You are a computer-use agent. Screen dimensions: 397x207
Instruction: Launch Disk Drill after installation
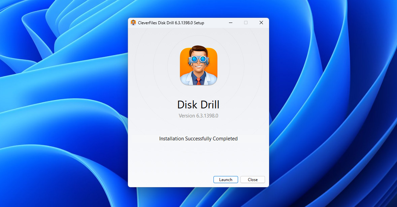[226, 180]
